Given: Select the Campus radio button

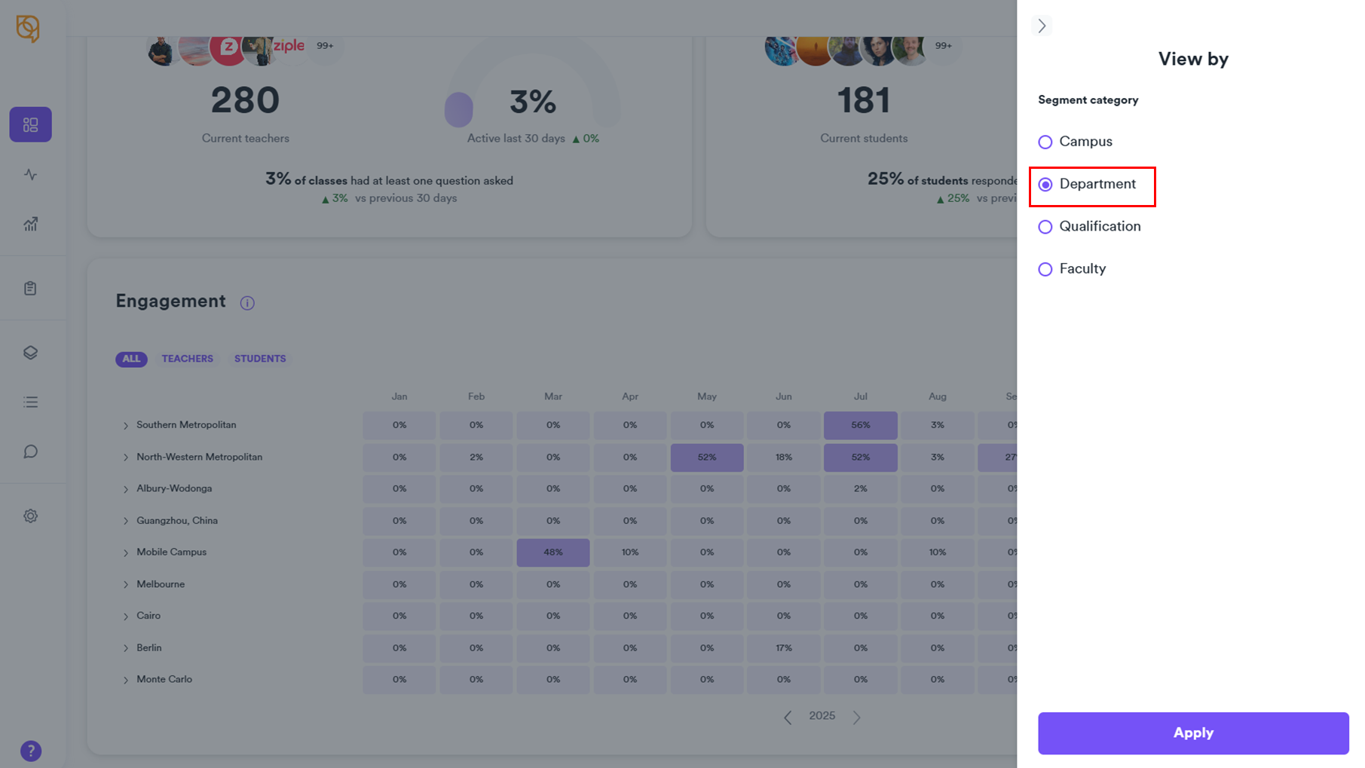Looking at the screenshot, I should tap(1045, 142).
